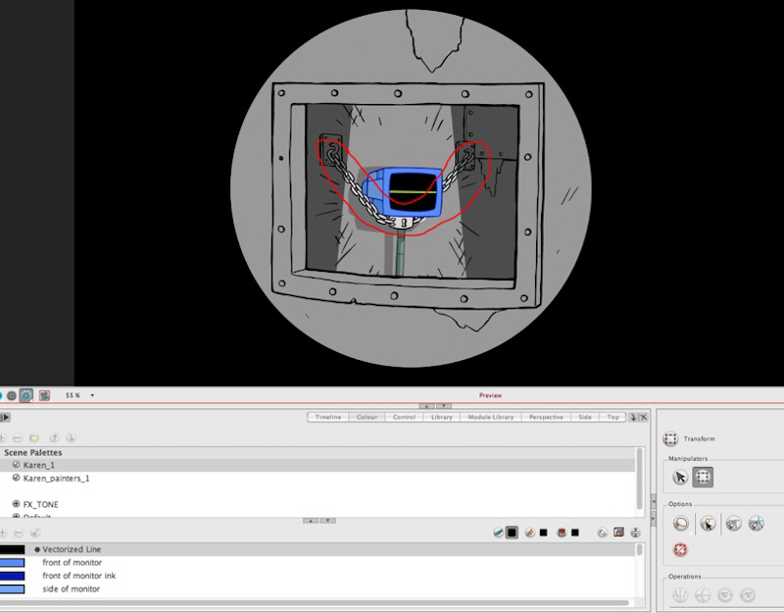Click the up arrow on the divider below the palette list
Image resolution: width=784 pixels, height=613 pixels.
click(x=311, y=521)
